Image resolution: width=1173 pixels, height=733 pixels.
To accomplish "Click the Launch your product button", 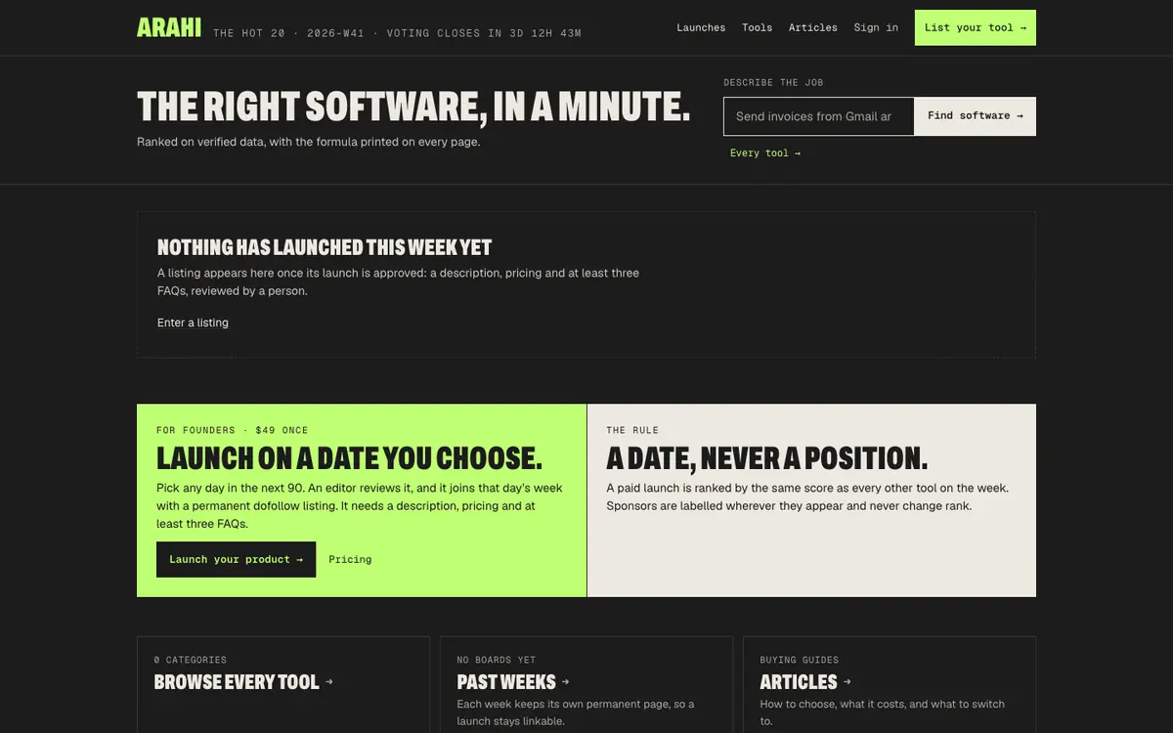I will 237,559.
